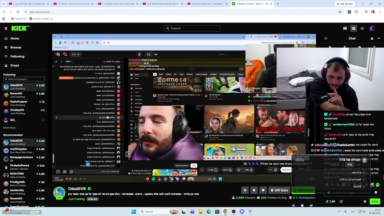Image resolution: width=384 pixels, height=216 pixels.
Task: Toggle theater mode for the stream
Action: pos(245,190)
